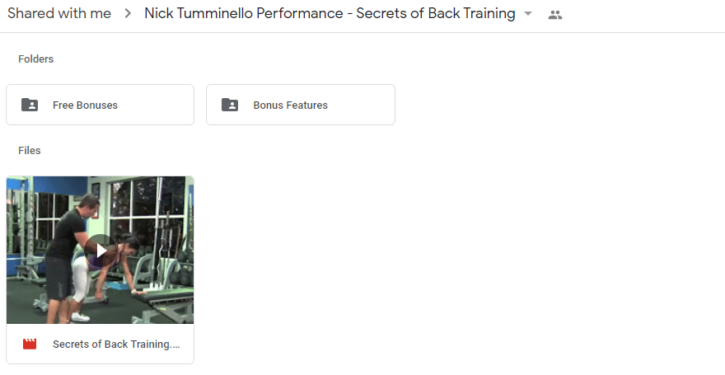725x375 pixels.
Task: Select the Secrets of Back Training filename
Action: (116, 344)
